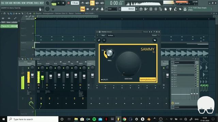Click the Patcher surface icon beside close
This screenshot has width=218, height=122.
155,40
